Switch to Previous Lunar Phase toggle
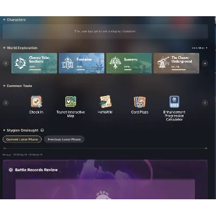 click(64, 139)
